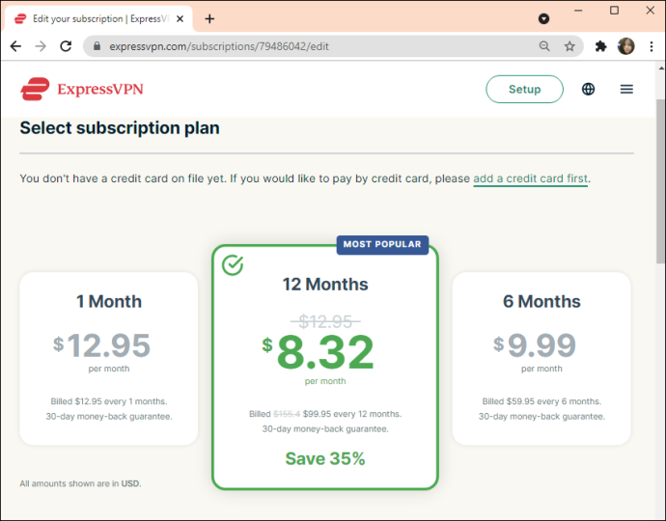Screen dimensions: 666x521
Task: Bookmark this page with the star icon
Action: (569, 46)
